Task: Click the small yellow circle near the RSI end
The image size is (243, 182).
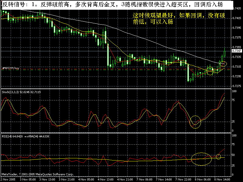Action: pyautogui.click(x=218, y=156)
